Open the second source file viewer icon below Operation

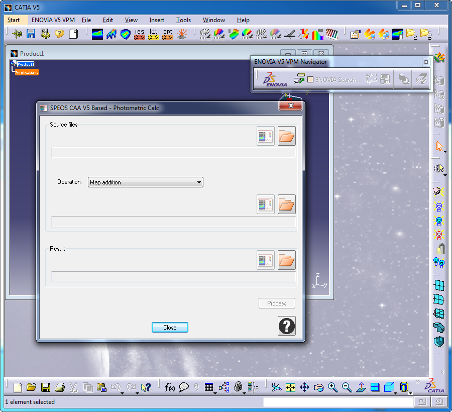pos(266,204)
